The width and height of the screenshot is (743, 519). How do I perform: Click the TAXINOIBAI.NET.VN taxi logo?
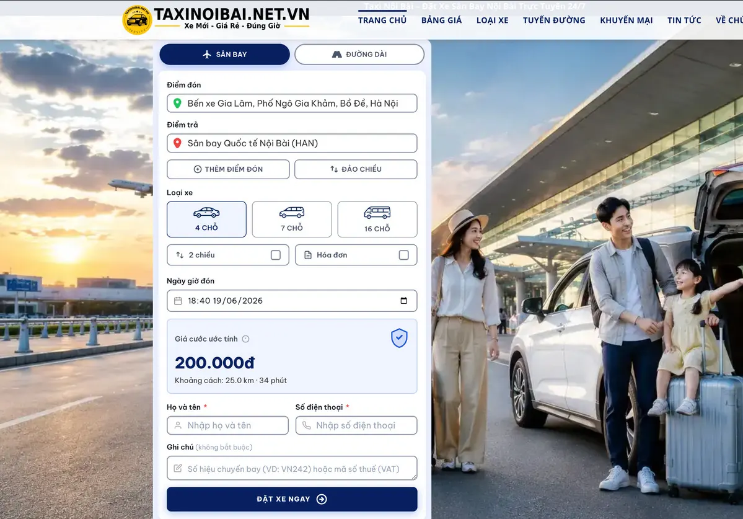click(x=216, y=20)
